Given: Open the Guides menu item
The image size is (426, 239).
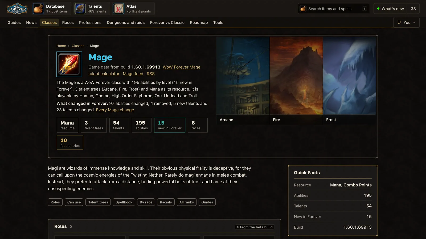Looking at the screenshot, I should 14,23.
